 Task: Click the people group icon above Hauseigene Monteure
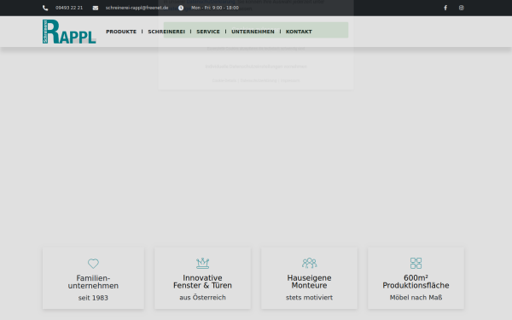[x=309, y=263]
